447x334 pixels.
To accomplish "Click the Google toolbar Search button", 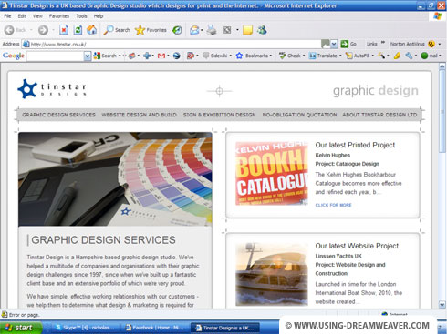I will (106, 56).
